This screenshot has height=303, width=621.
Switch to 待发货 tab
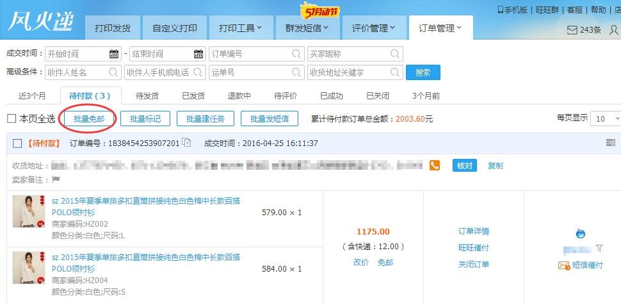pyautogui.click(x=147, y=96)
